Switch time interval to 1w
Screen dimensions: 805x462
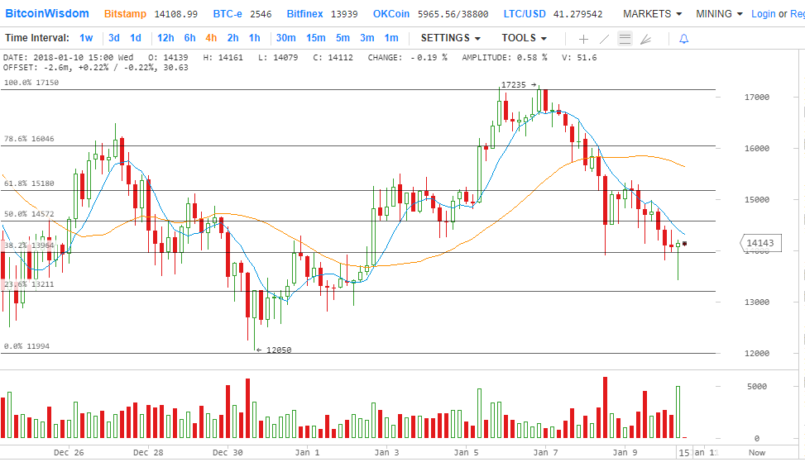(x=86, y=38)
